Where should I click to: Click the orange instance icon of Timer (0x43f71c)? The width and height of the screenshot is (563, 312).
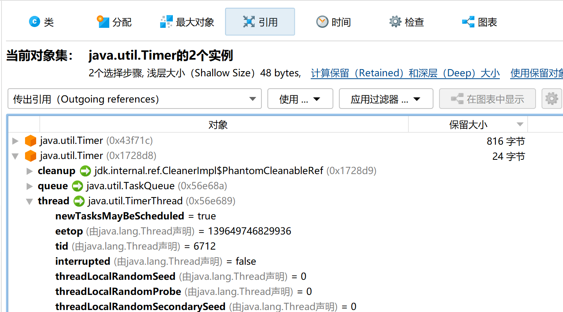tap(31, 141)
